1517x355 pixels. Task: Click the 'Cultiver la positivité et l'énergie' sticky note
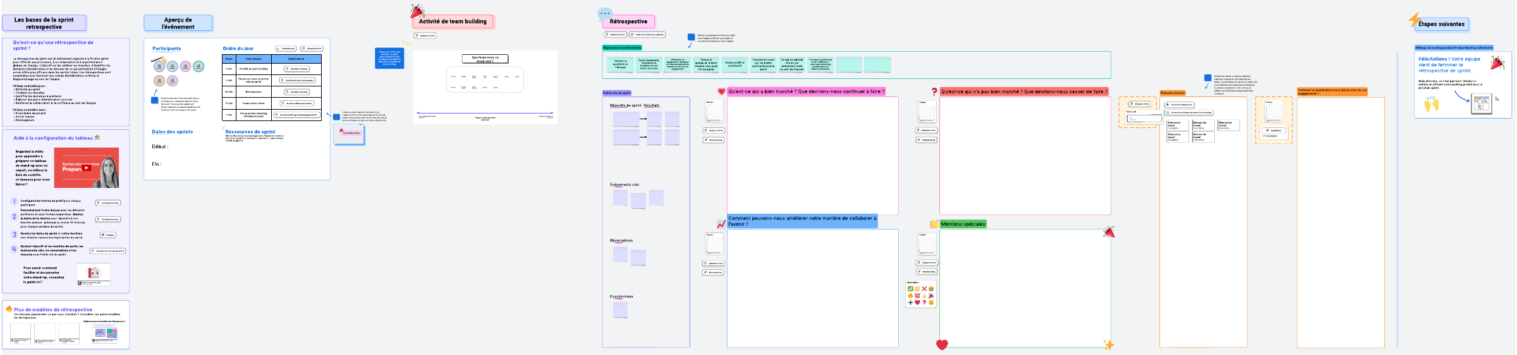620,64
